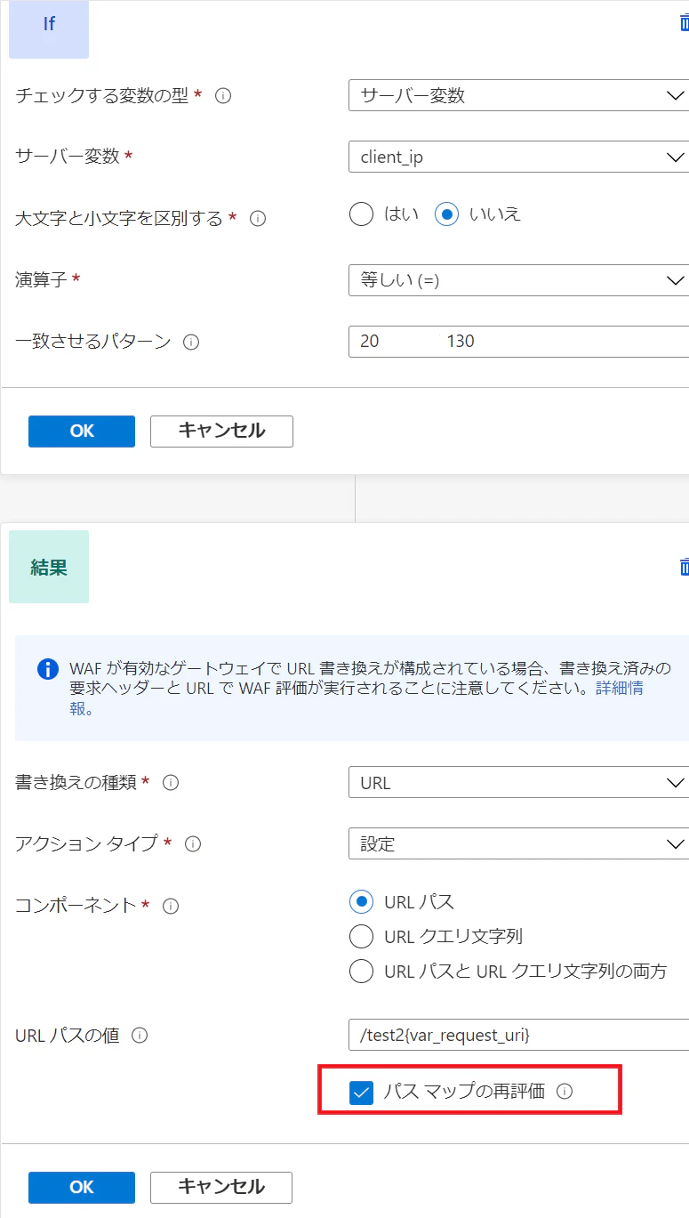689x1218 pixels.
Task: Click OK in the 結果 section
Action: tap(82, 1187)
